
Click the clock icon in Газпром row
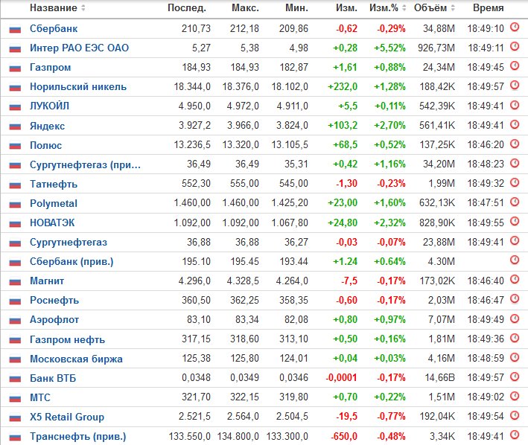click(x=515, y=65)
